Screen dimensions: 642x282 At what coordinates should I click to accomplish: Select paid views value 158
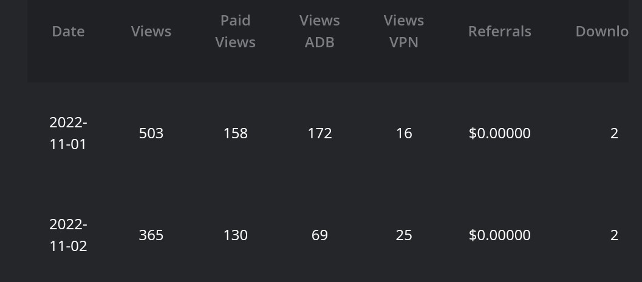(x=236, y=133)
